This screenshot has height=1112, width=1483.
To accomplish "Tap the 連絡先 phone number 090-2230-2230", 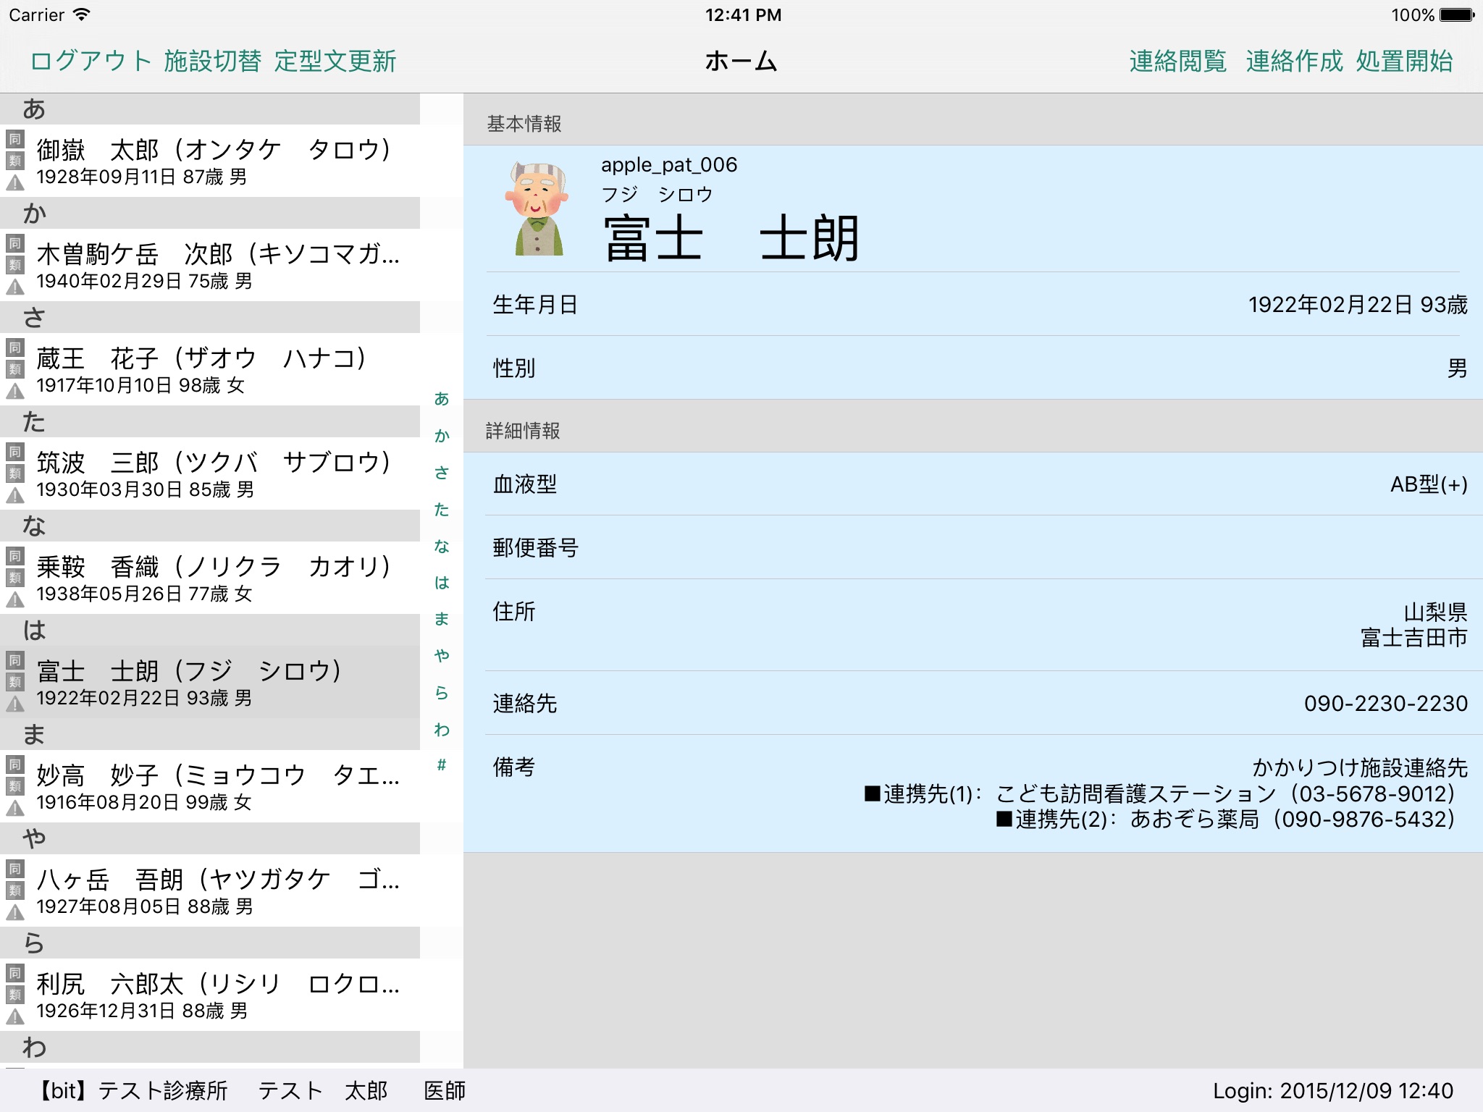I will [1385, 703].
